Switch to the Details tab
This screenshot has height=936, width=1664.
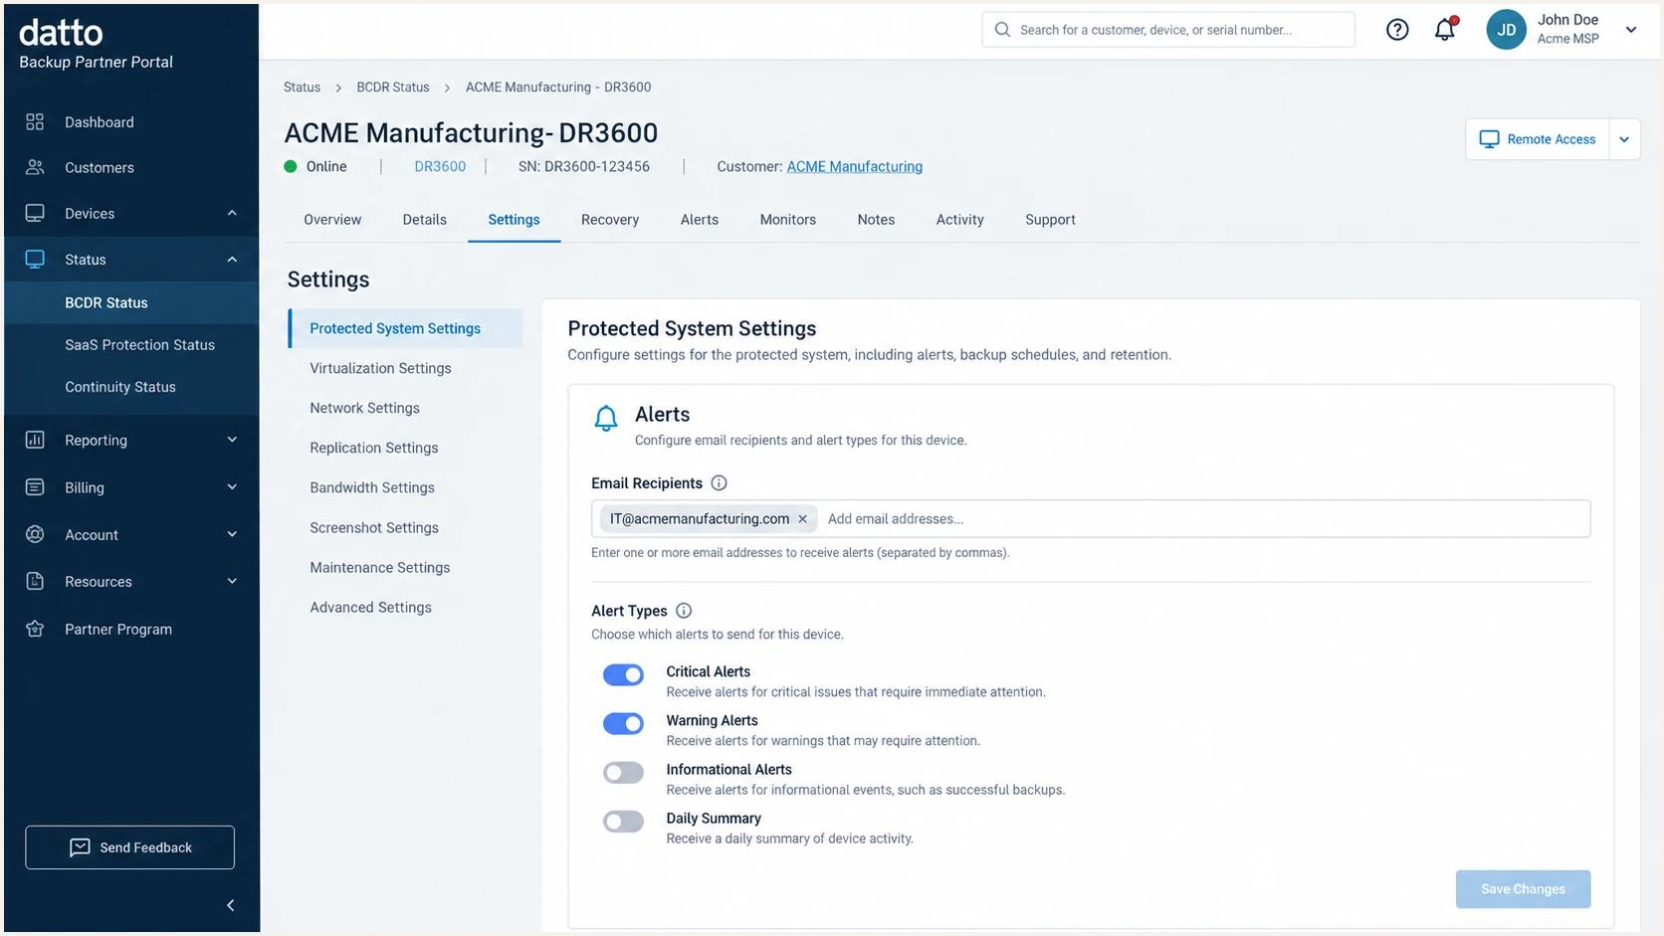(424, 220)
